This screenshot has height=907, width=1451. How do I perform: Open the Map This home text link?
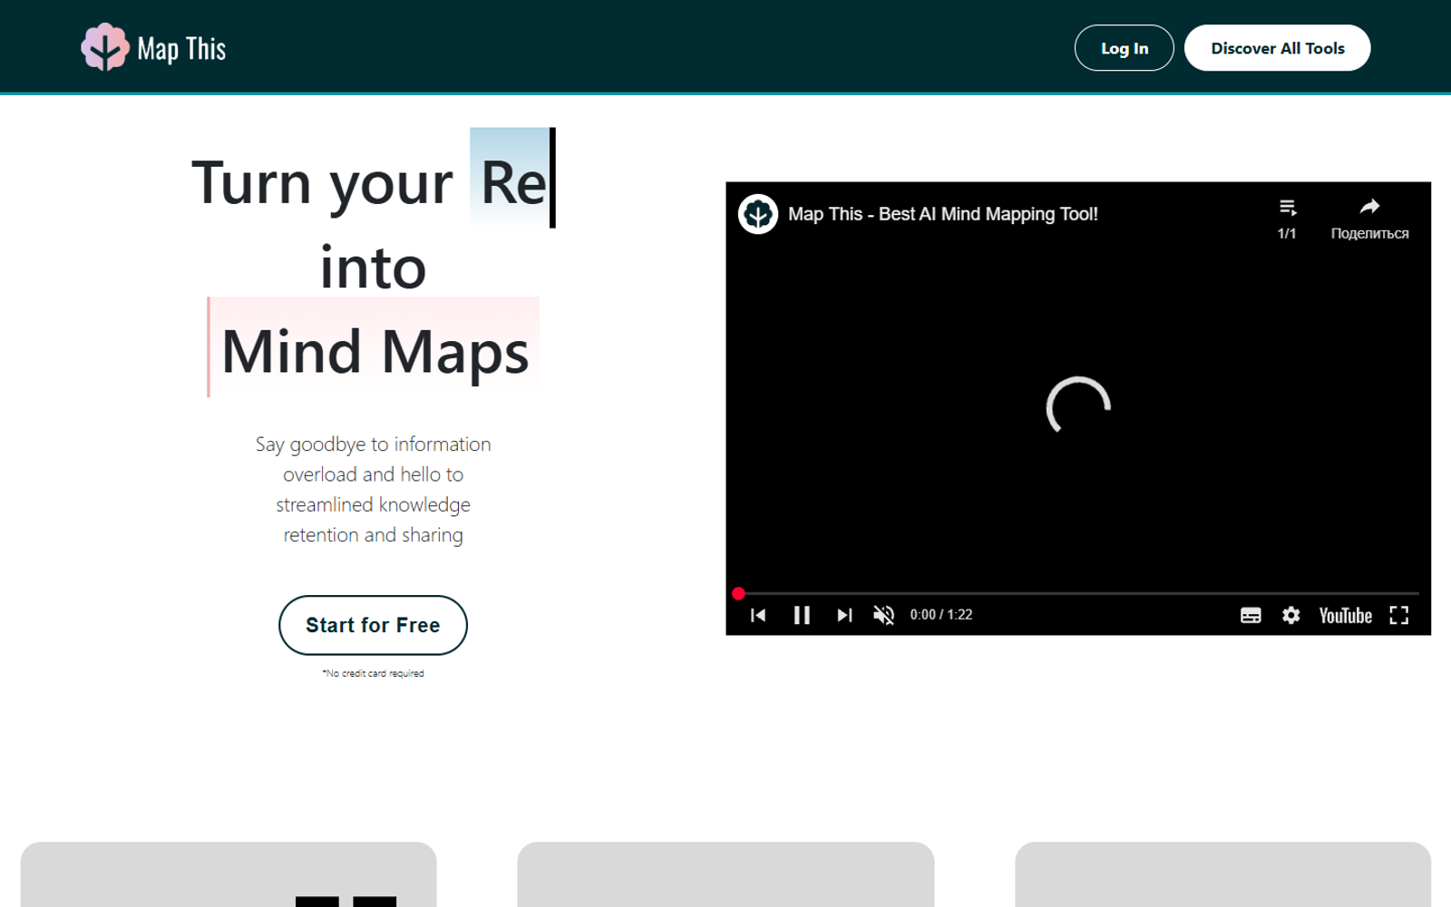pos(181,49)
